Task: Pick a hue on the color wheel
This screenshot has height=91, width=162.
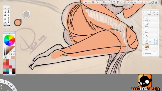Action: point(9,40)
